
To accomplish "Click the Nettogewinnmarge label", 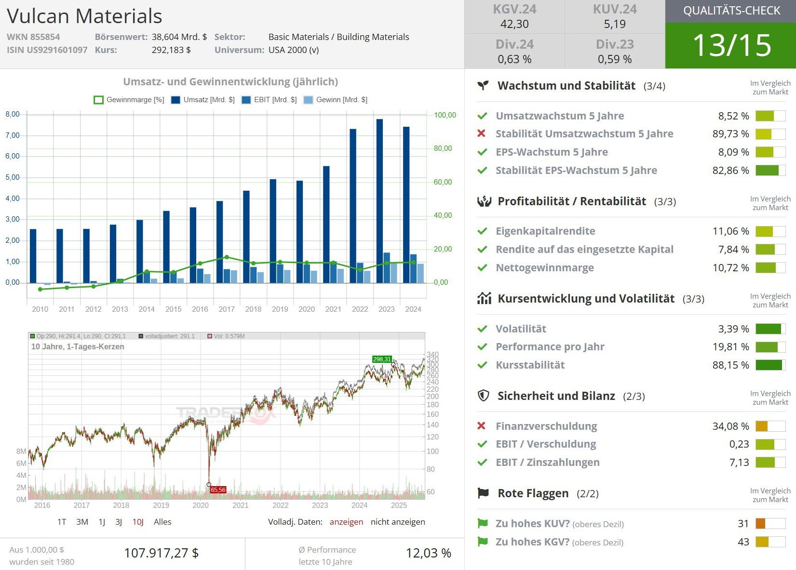I will point(545,268).
